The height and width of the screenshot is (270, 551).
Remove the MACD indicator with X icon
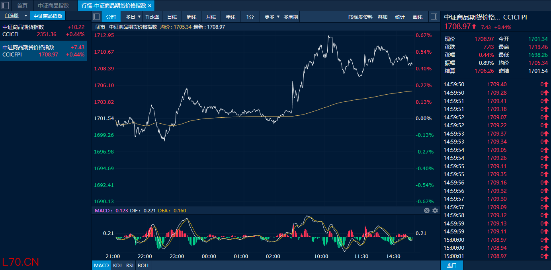pos(427,210)
